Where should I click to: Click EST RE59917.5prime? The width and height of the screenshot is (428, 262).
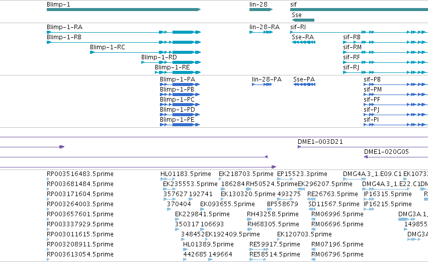coord(275,244)
